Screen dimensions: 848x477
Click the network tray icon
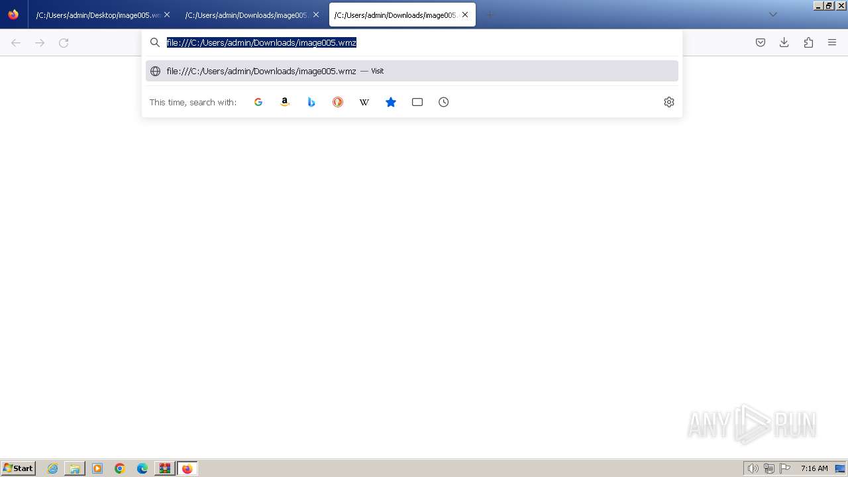769,468
